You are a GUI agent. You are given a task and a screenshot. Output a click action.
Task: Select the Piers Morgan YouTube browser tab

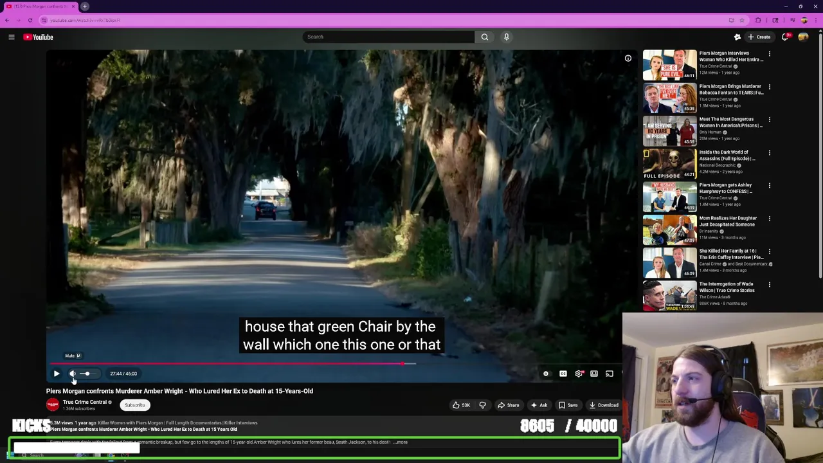click(x=40, y=6)
